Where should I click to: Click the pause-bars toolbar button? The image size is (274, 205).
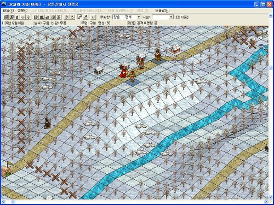click(93, 17)
